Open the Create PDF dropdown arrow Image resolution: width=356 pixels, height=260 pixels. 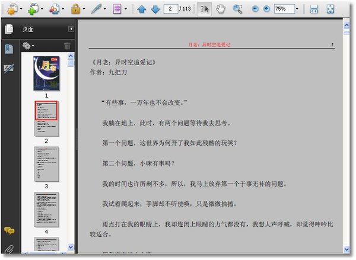[x=21, y=9]
